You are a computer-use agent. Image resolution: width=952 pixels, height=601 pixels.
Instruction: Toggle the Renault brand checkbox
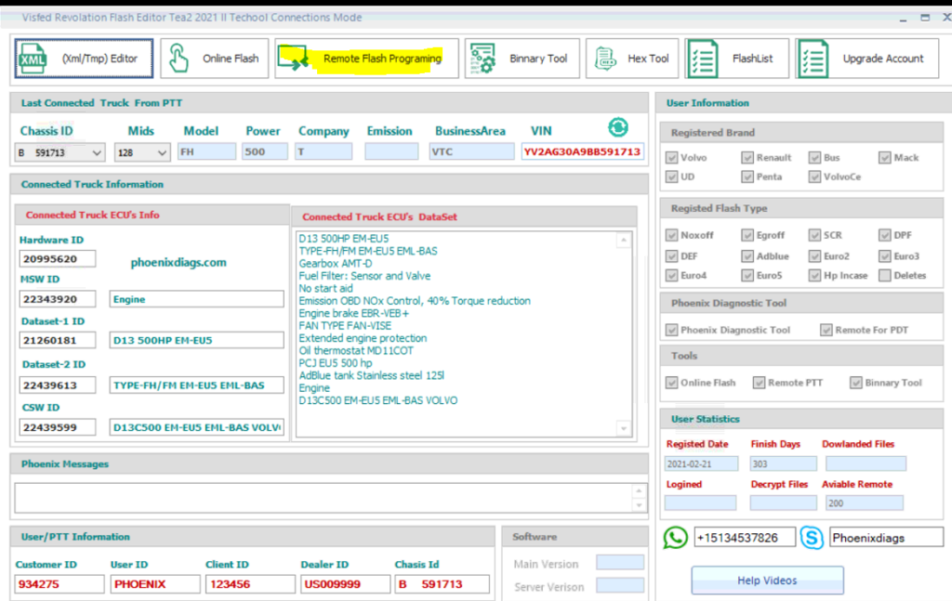point(747,158)
